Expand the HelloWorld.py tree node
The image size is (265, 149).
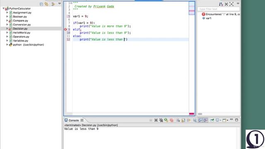pos(7,32)
